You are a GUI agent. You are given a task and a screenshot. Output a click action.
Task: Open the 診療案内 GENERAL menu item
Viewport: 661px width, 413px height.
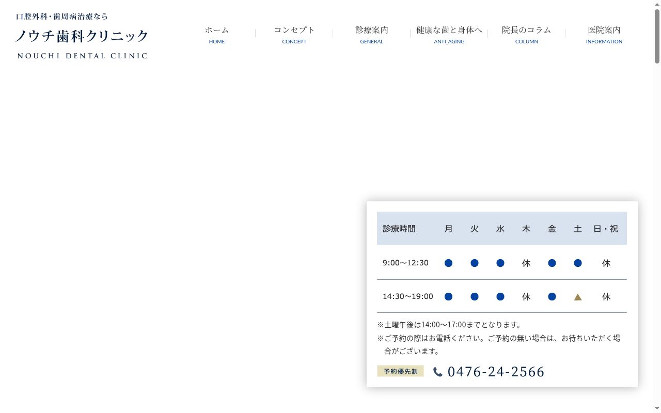[x=372, y=35]
